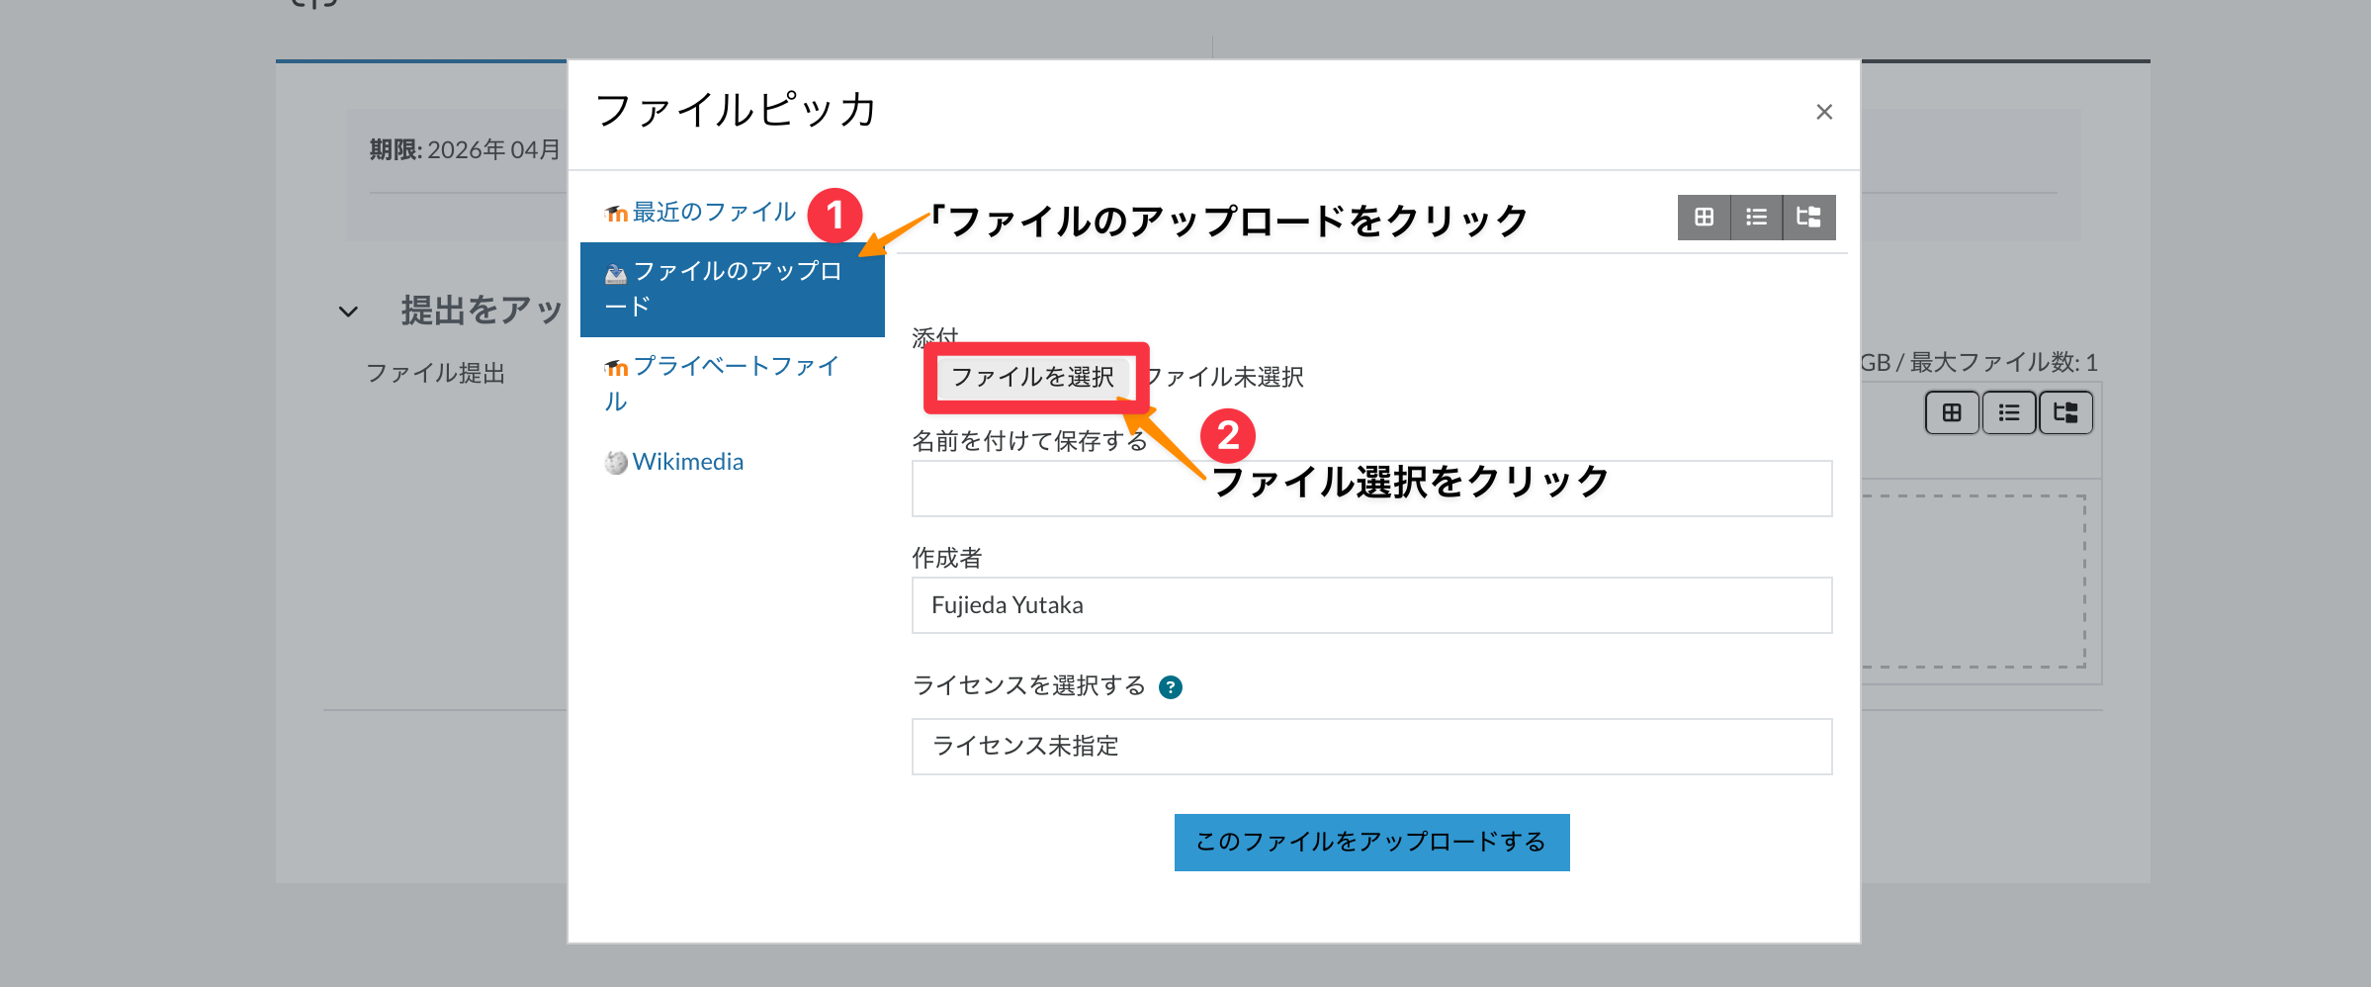Click the ファイルを選択 button
The width and height of the screenshot is (2371, 987).
(1032, 377)
